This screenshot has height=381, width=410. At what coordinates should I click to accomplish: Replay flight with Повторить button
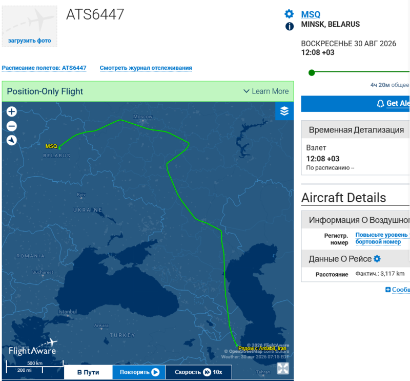click(139, 372)
